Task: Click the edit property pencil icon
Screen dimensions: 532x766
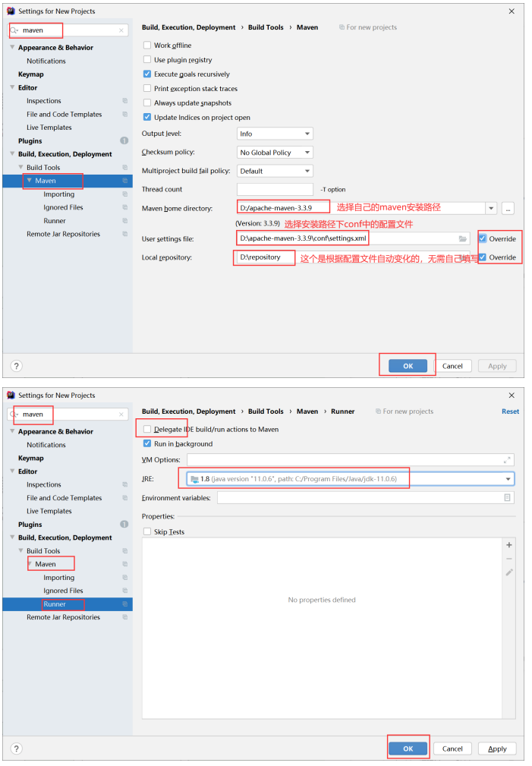Action: tap(509, 572)
